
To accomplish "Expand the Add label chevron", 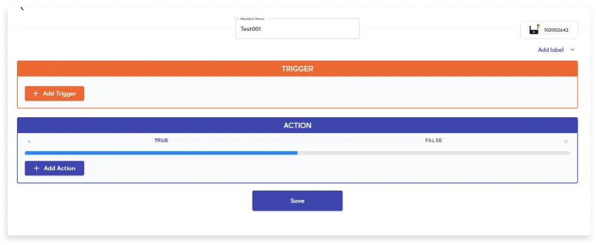I will [x=573, y=50].
